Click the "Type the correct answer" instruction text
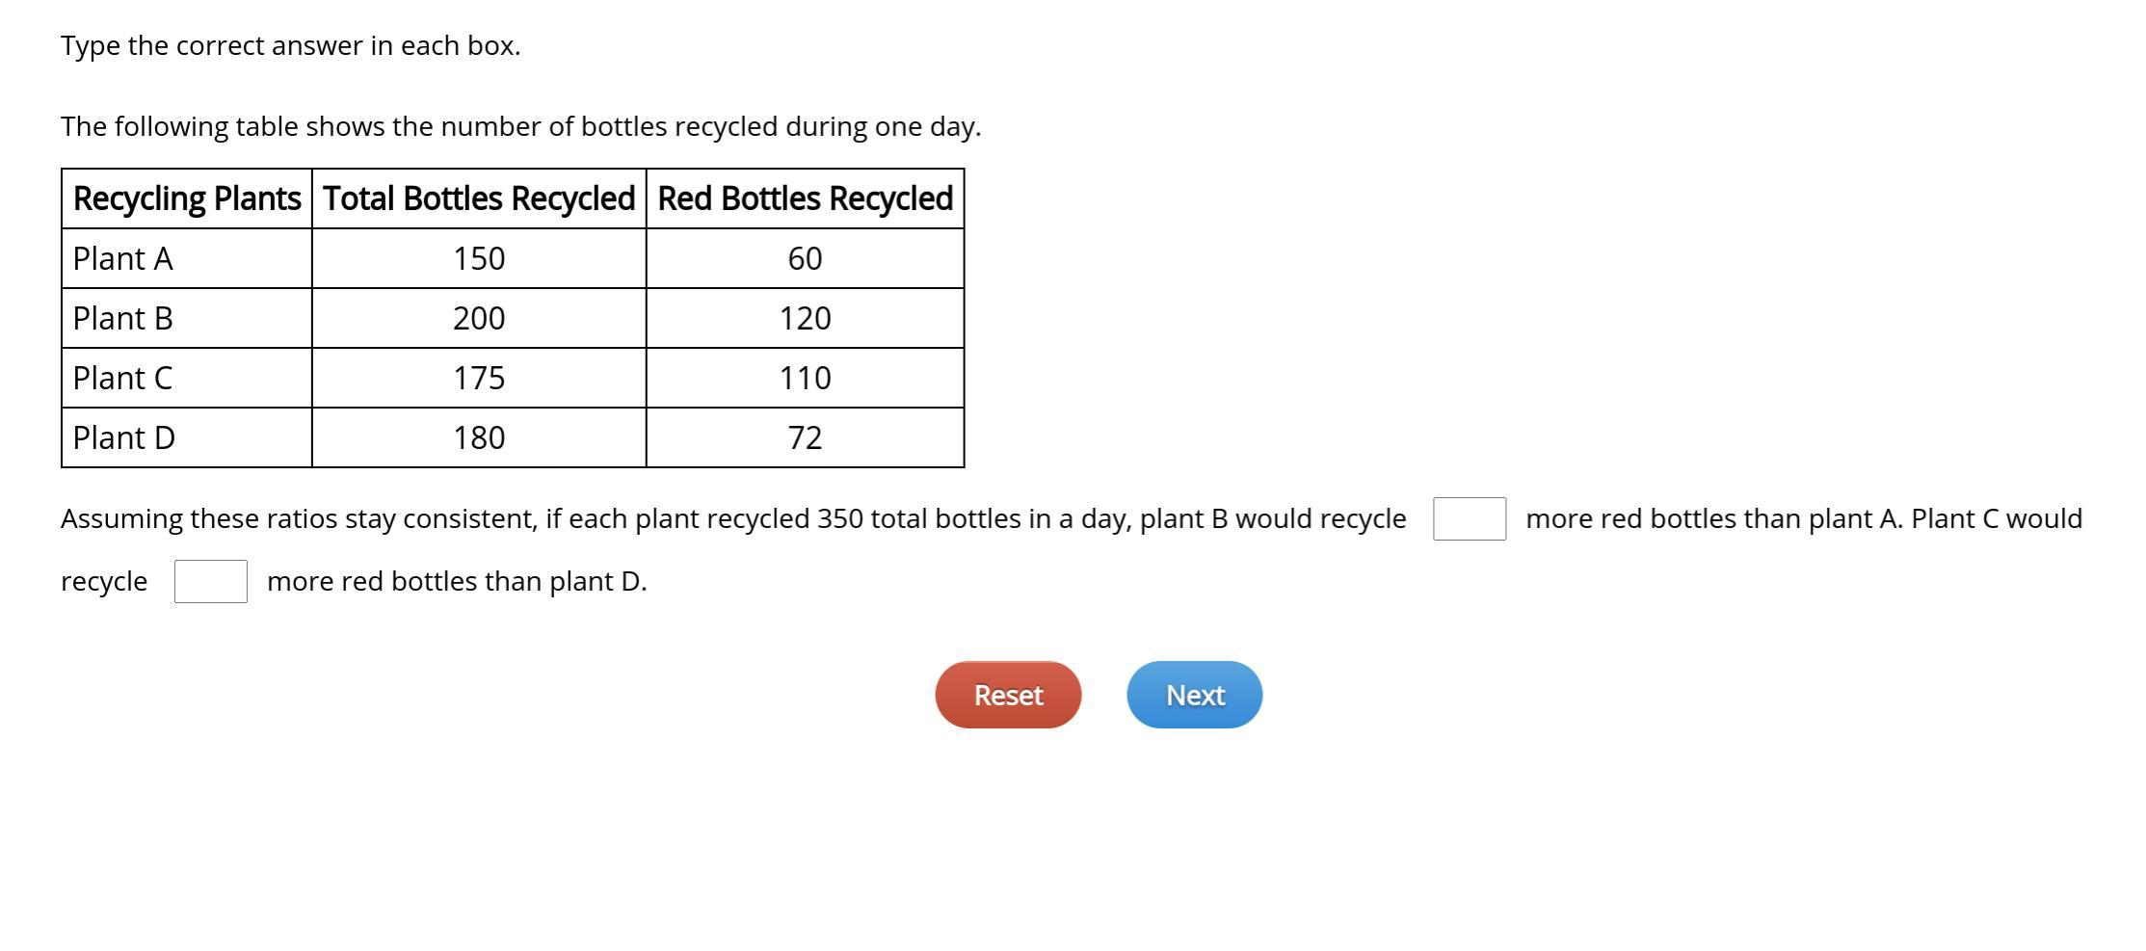 point(290,45)
